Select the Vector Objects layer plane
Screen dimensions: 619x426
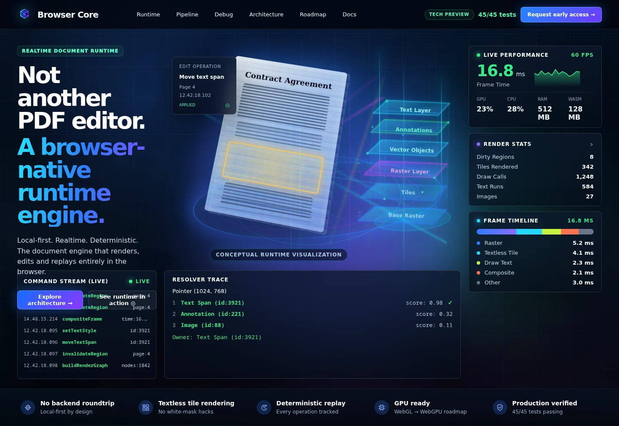(408, 148)
